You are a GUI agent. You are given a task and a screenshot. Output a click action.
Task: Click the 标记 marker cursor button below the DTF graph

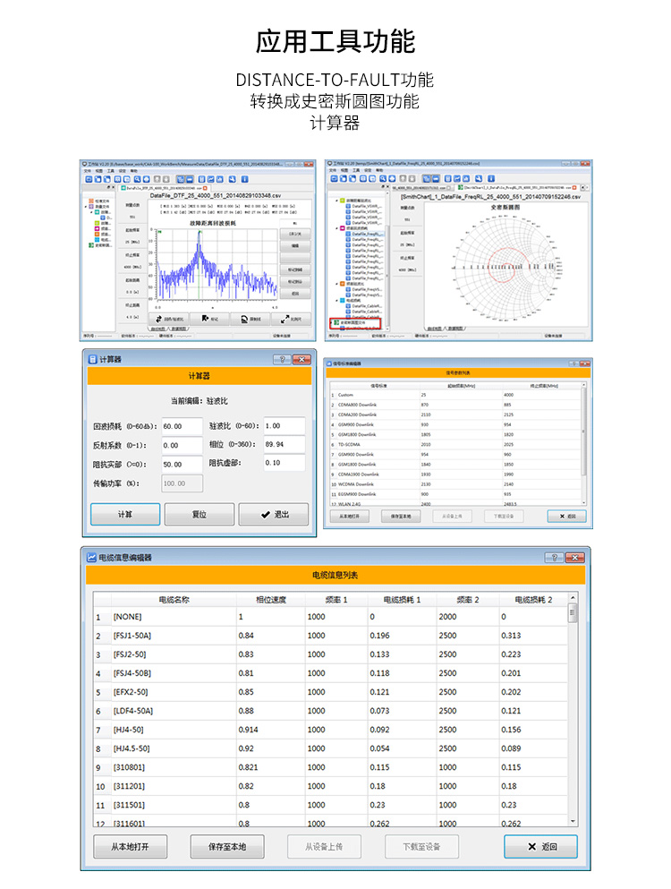click(x=209, y=320)
